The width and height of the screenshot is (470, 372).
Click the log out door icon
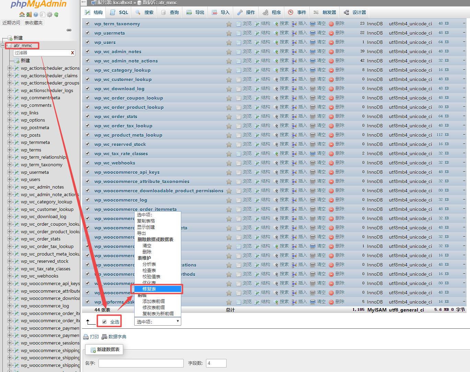29,14
